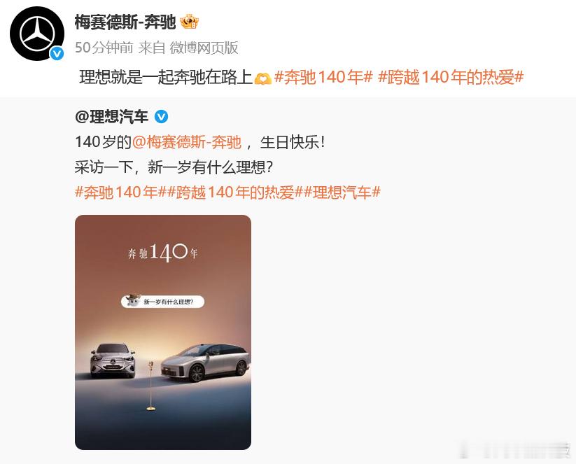Viewport: 576px width, 464px height.
Task: Click the Li Auto car in the poster
Action: tap(206, 363)
